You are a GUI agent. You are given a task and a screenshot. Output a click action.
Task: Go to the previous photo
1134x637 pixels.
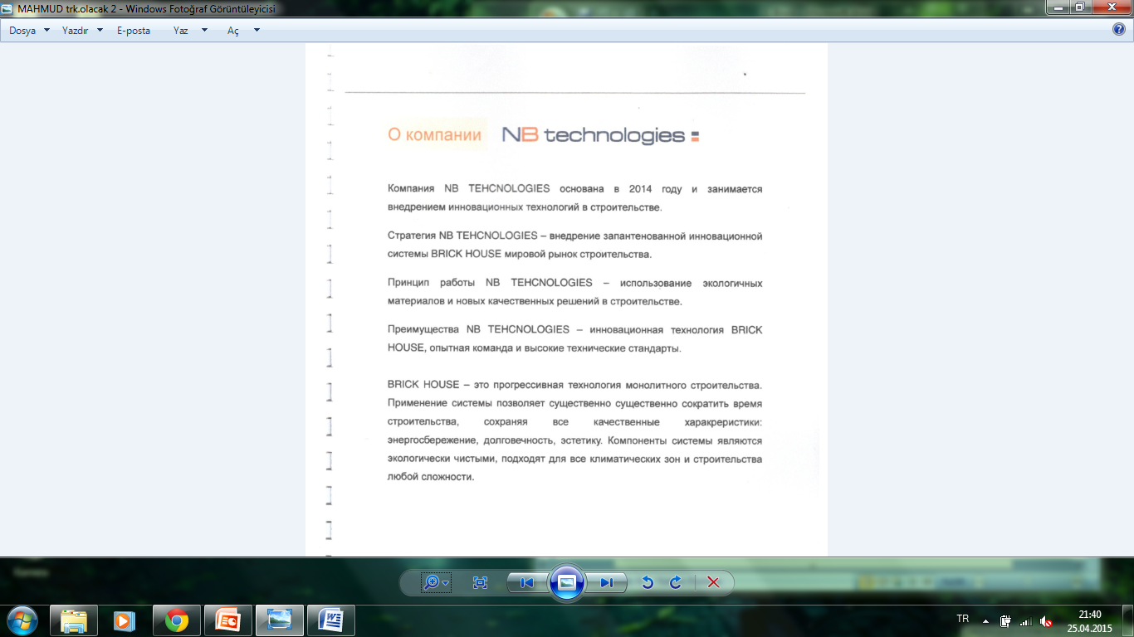[526, 583]
